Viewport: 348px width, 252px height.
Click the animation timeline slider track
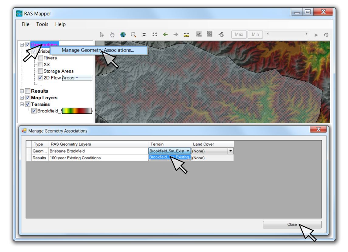click(x=287, y=34)
